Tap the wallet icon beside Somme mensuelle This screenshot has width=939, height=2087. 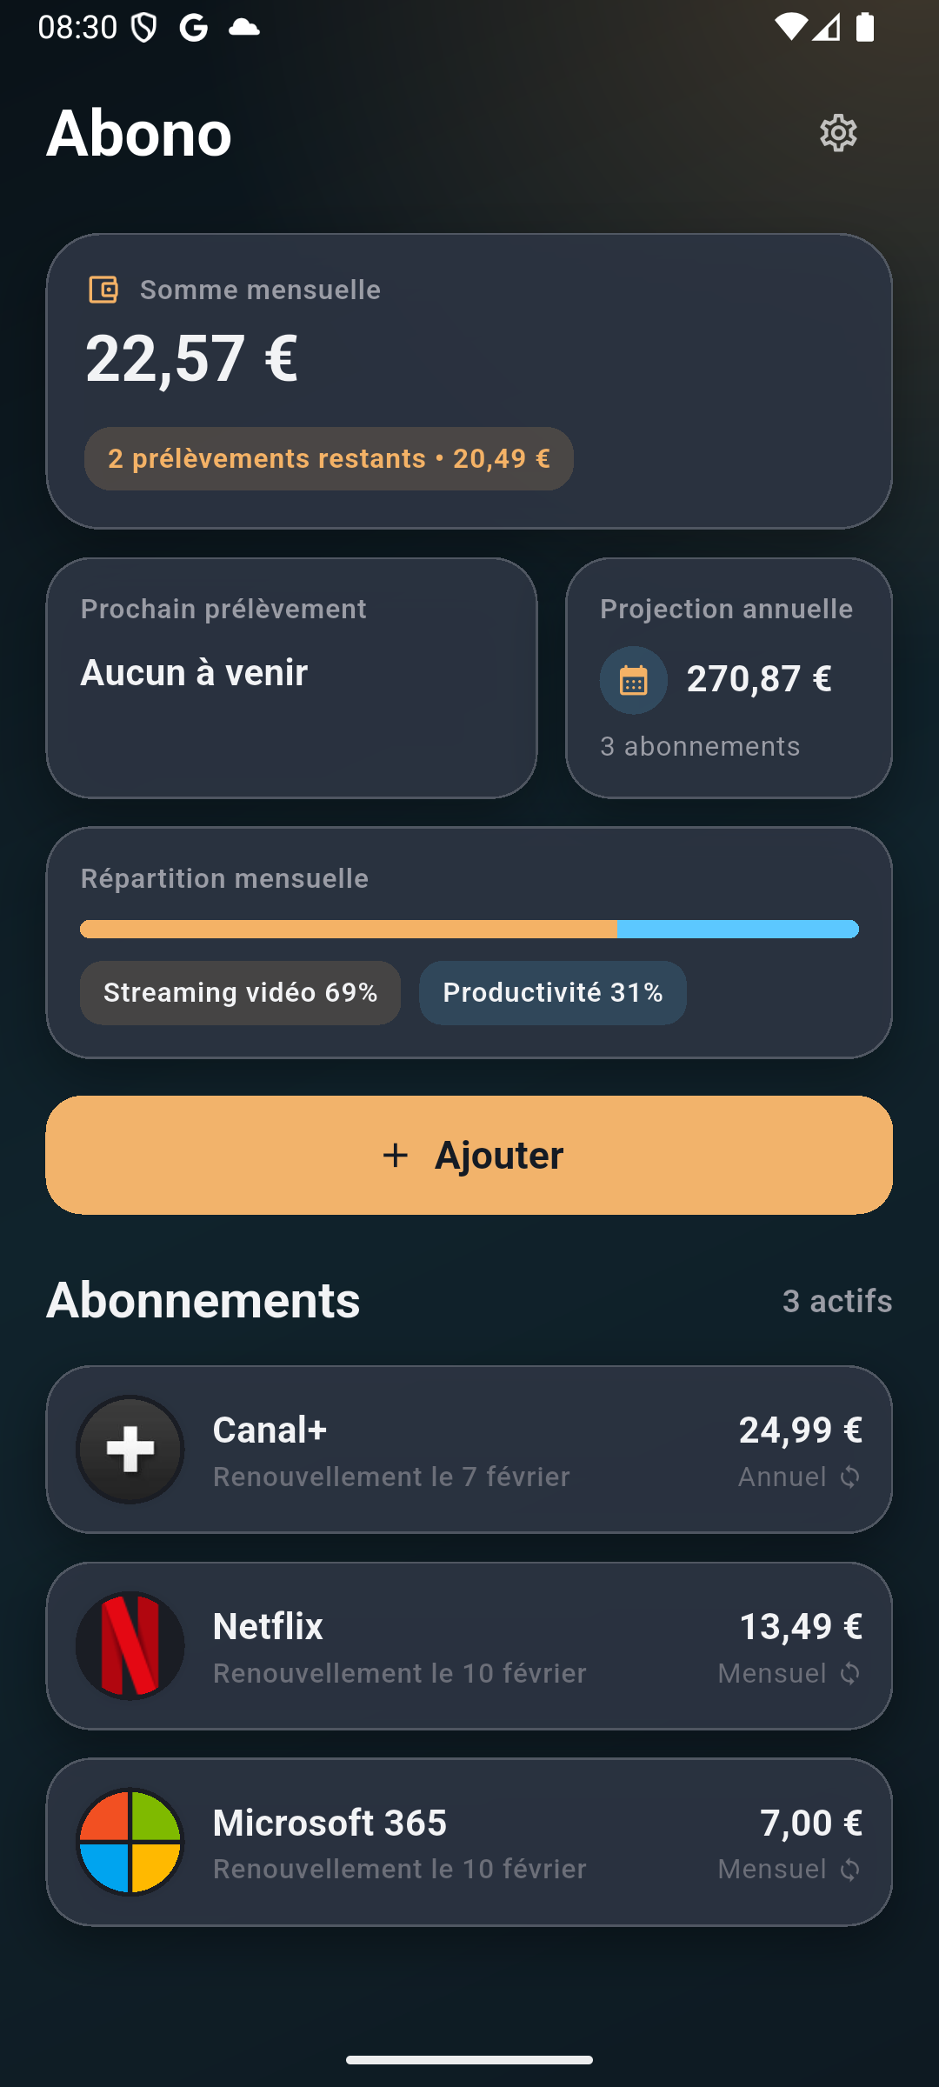103,290
